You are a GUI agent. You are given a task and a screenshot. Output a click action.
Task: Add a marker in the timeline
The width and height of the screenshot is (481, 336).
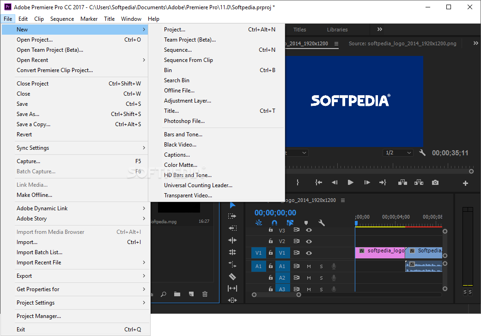pyautogui.click(x=306, y=223)
